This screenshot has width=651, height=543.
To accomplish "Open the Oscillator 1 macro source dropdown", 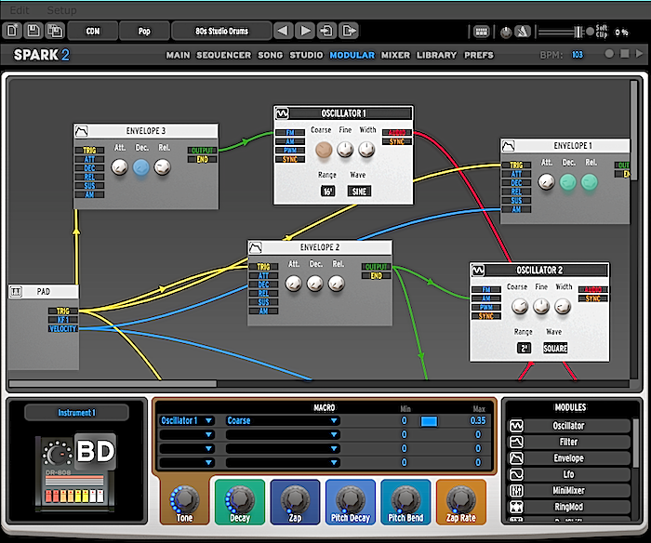I will (187, 421).
